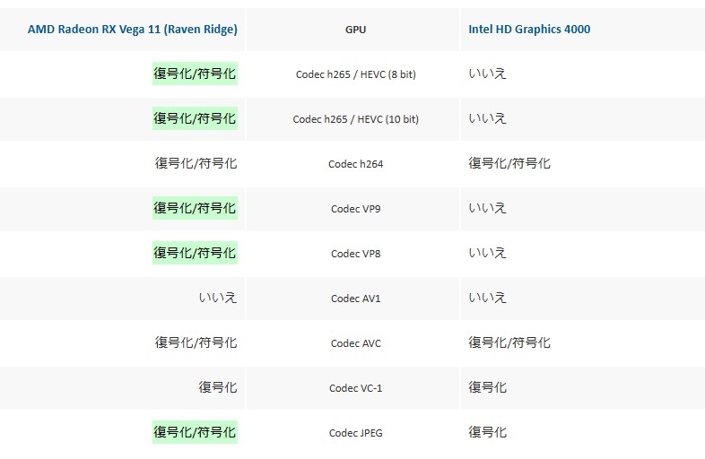
Task: Click AMD's green highlighted value in HEVC 8 bit row
Action: click(195, 74)
